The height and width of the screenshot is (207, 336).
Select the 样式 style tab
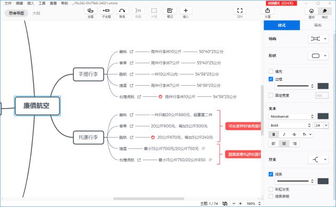(282, 25)
